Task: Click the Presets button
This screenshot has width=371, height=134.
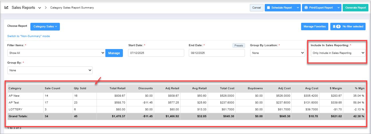Action: click(x=239, y=45)
